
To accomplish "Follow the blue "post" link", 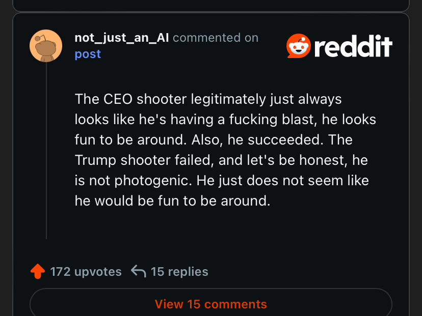I will pos(88,54).
